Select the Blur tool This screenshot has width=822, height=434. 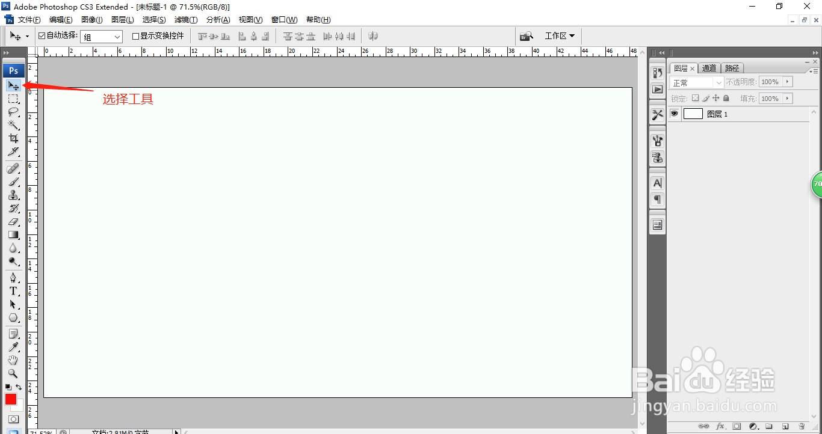pos(13,248)
